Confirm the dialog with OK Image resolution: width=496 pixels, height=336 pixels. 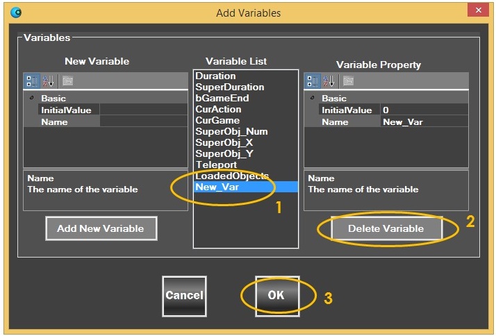click(276, 295)
